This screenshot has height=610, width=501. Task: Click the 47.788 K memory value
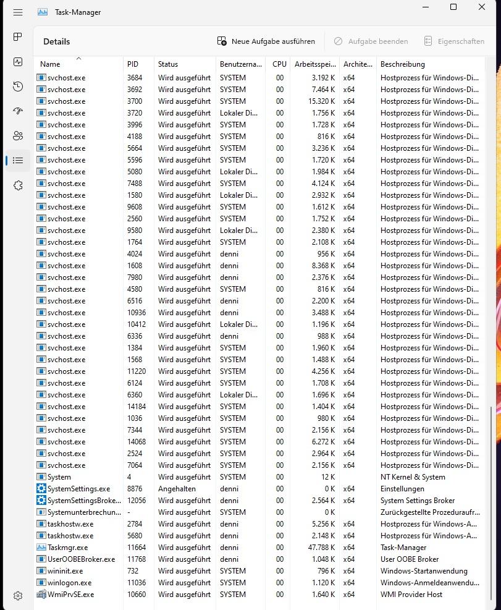(x=321, y=548)
